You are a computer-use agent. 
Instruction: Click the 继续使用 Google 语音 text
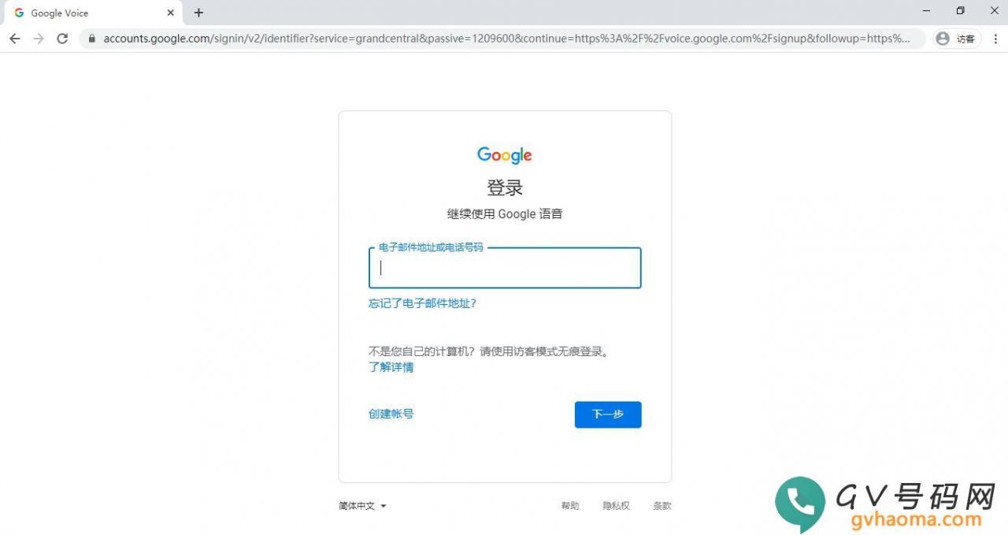[x=505, y=214]
